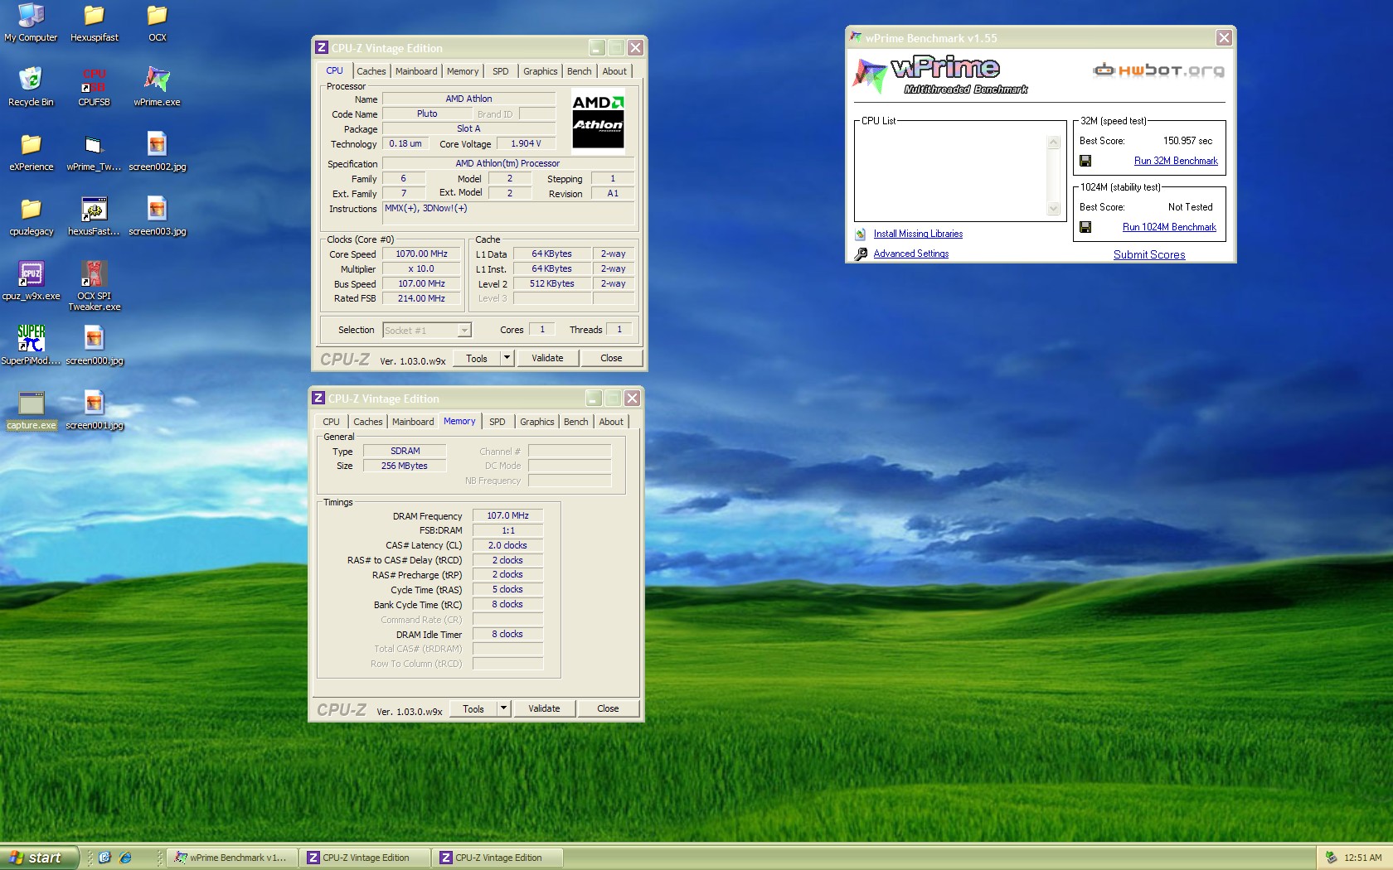The image size is (1393, 870).
Task: Switch to SPD tab in the upper CPU-Z window
Action: [501, 71]
